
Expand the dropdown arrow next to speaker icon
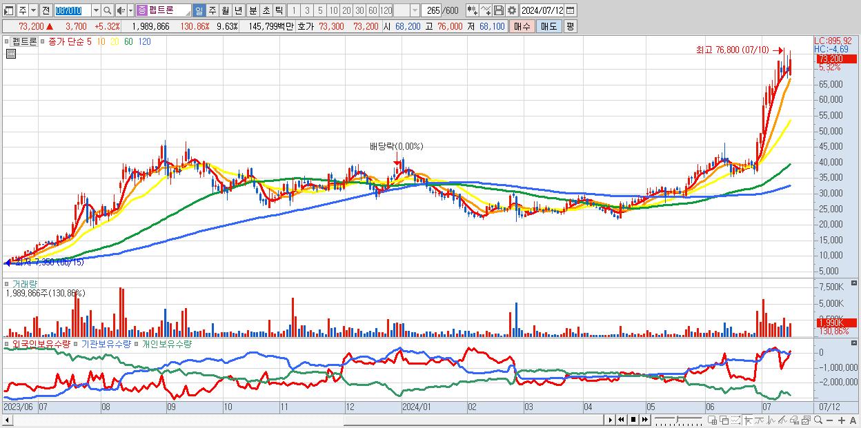point(130,11)
